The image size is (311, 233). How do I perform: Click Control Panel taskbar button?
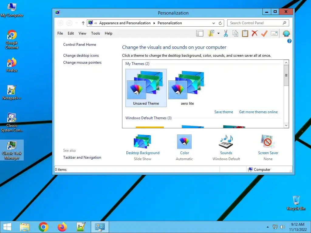click(x=100, y=227)
